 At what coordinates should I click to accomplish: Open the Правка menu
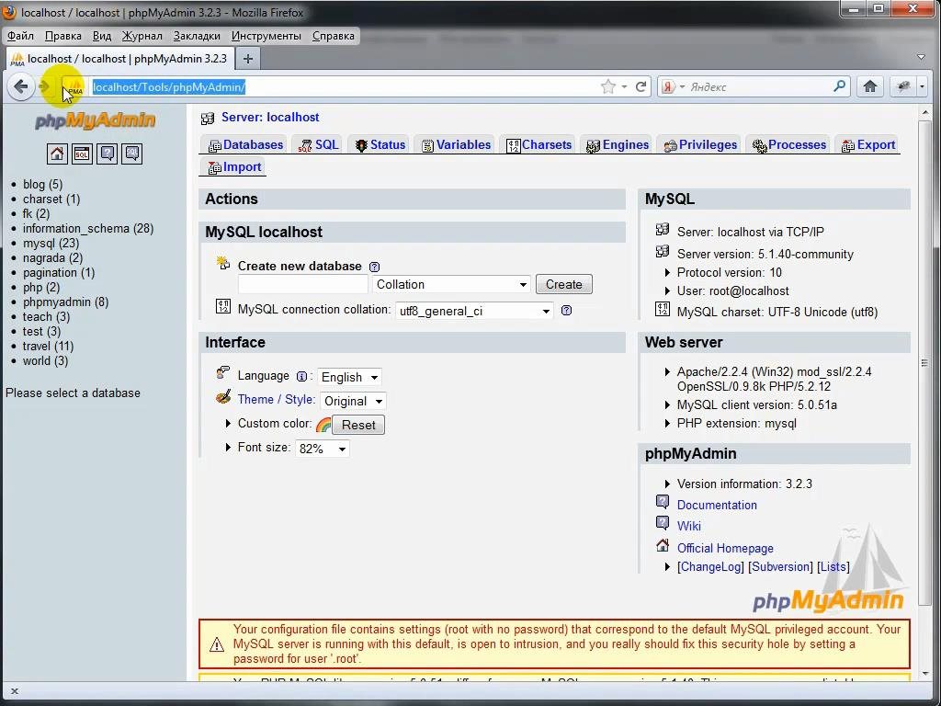tap(63, 36)
